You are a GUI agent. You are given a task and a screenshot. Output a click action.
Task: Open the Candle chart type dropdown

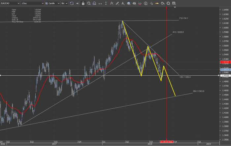(52, 3)
